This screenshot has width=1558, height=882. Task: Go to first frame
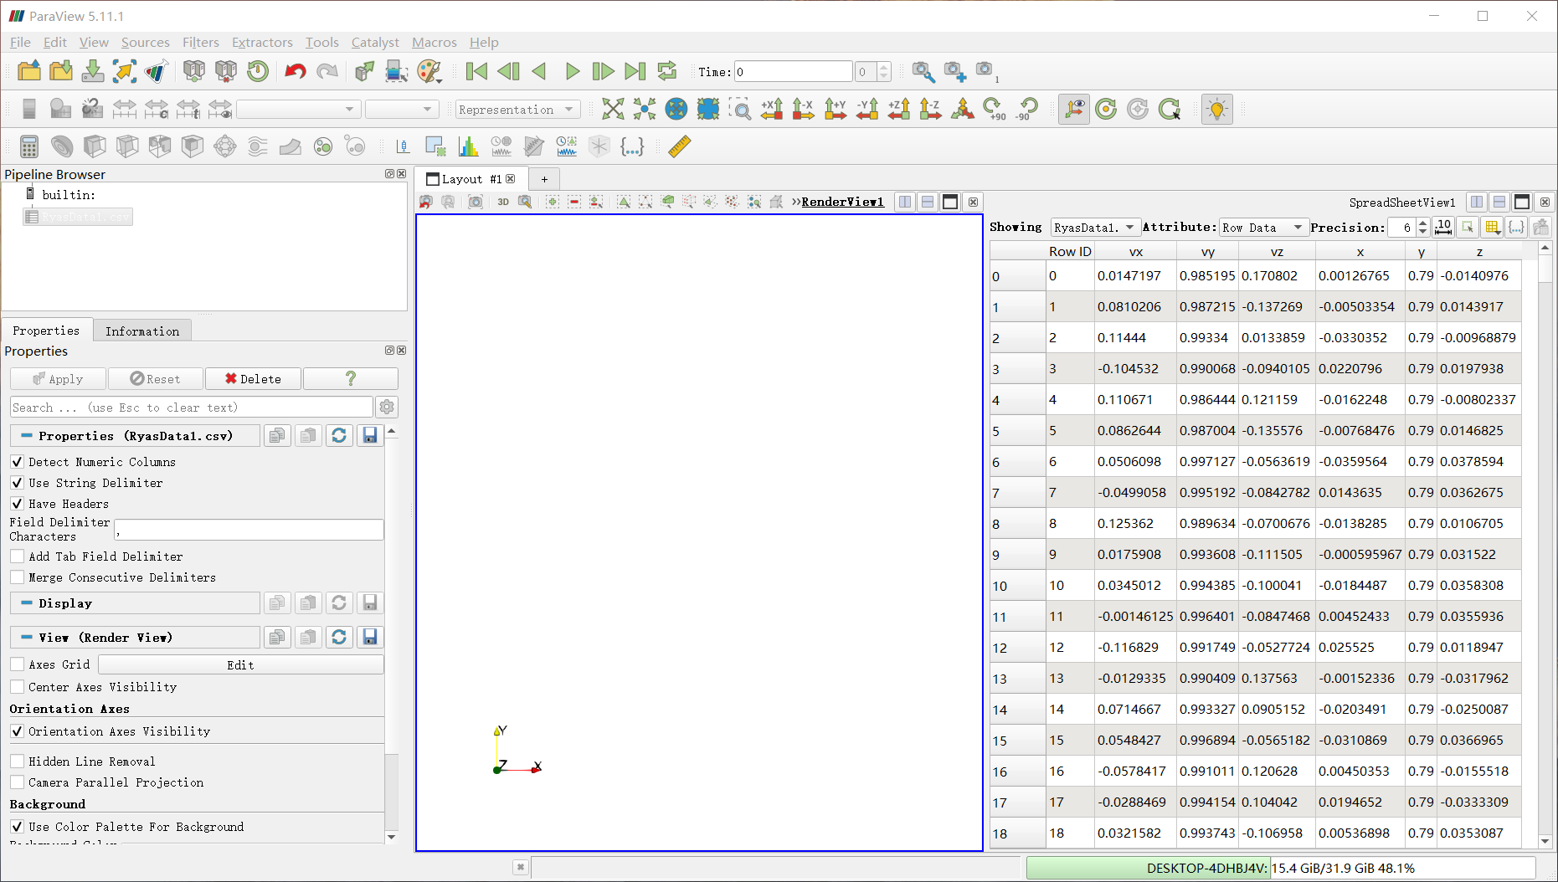tap(476, 71)
